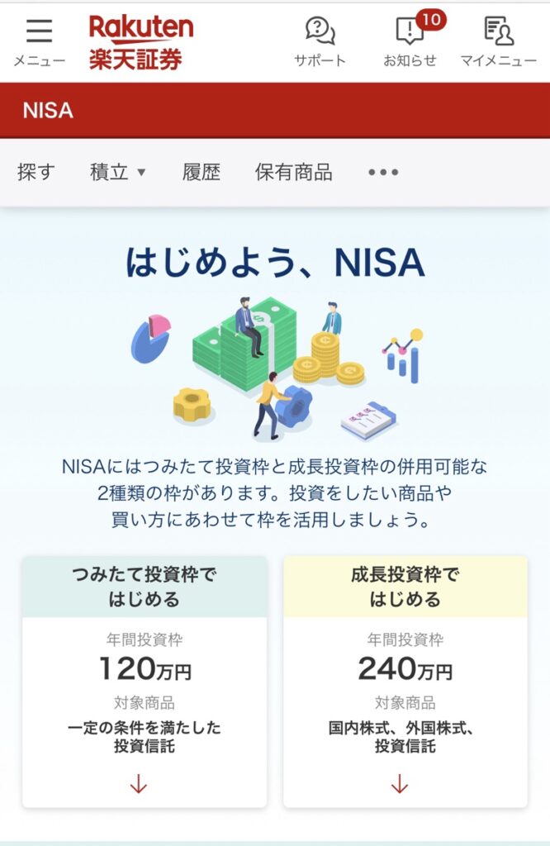This screenshot has height=846, width=550.
Task: Tap the Rakuten 楽天証券 logo
Action: pos(140,41)
